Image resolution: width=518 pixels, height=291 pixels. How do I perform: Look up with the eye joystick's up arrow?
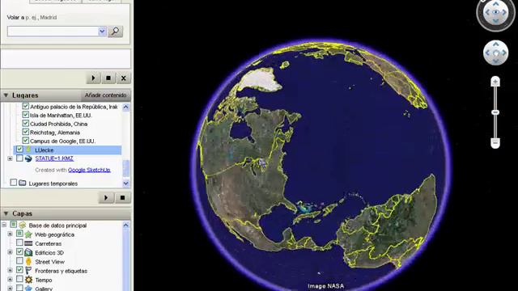[496, 4]
